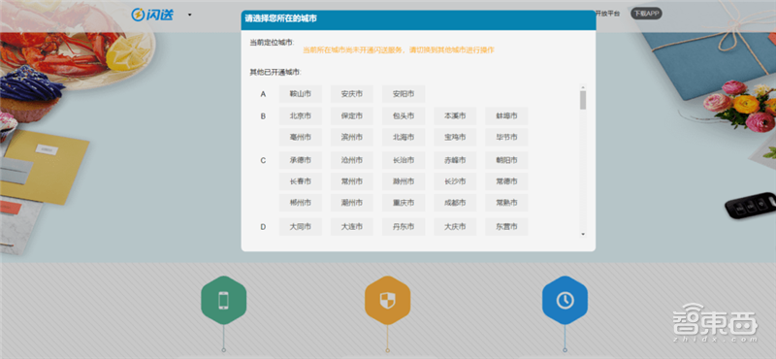Select city 滨州市
The height and width of the screenshot is (359, 776).
tap(352, 137)
